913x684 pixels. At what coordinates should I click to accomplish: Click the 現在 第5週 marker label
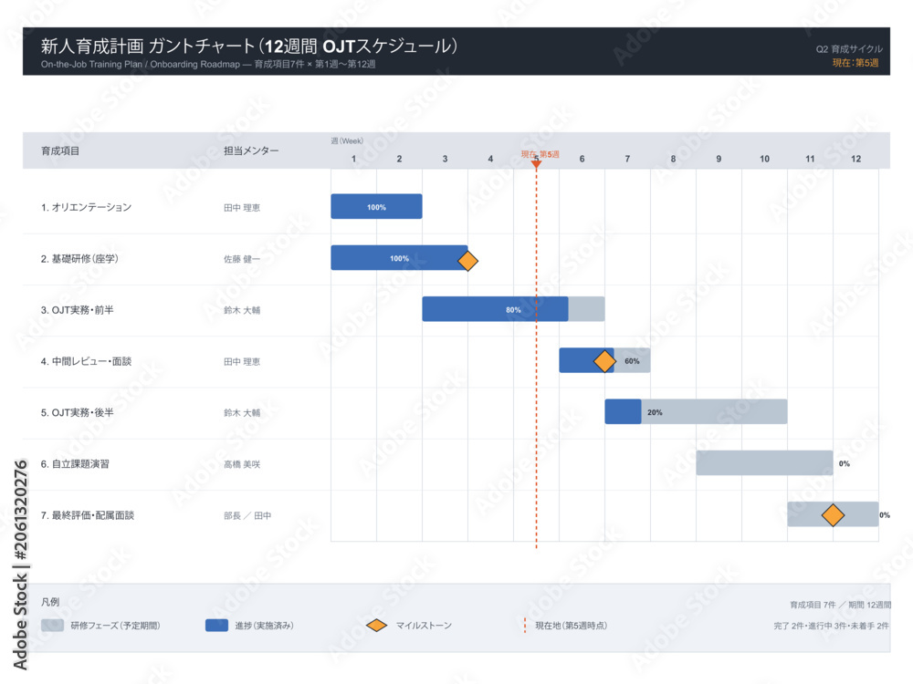tap(540, 154)
